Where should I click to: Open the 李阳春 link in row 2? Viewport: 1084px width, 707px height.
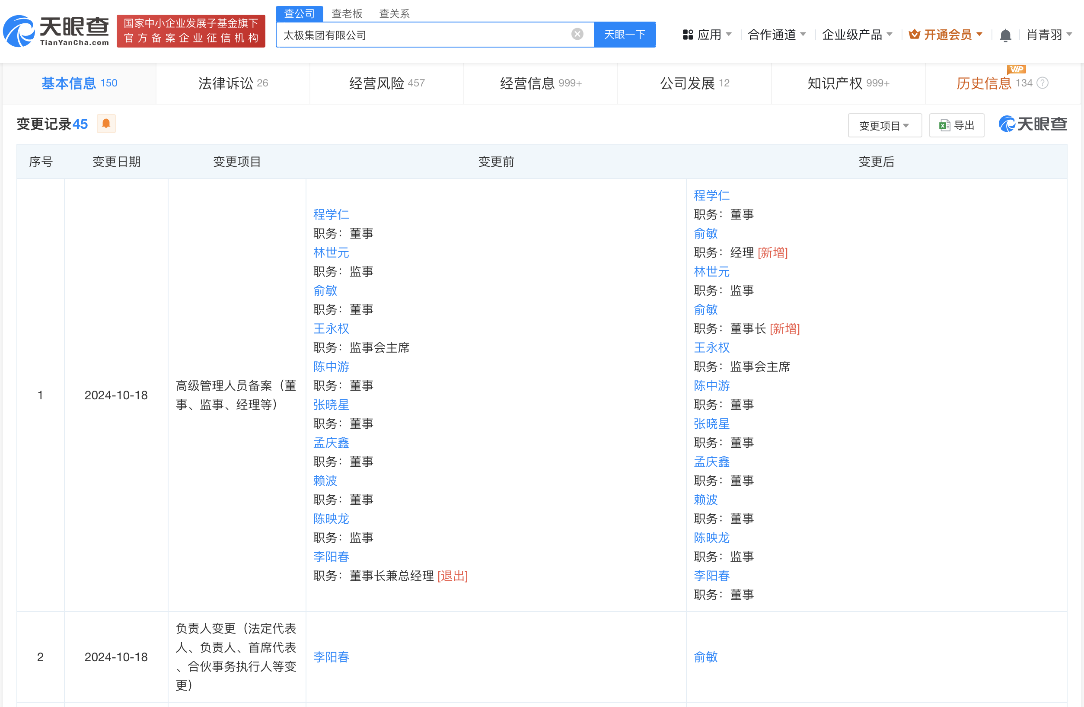(x=331, y=657)
